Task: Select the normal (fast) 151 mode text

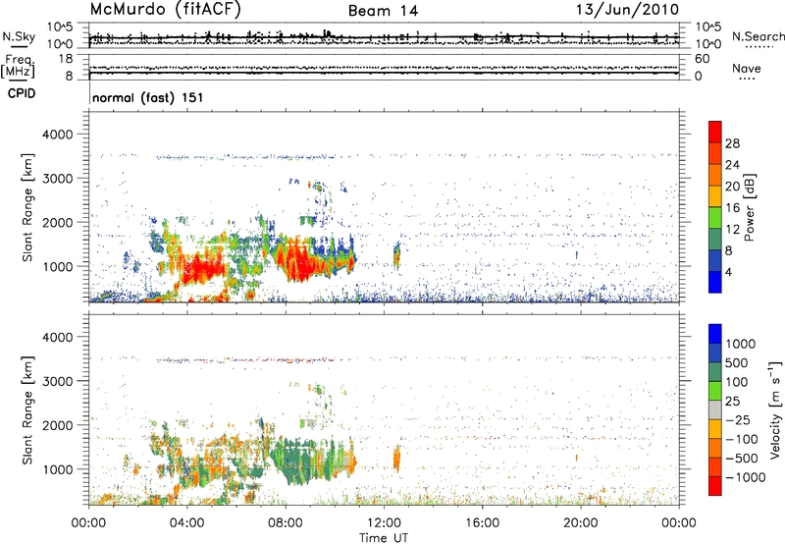Action: click(148, 97)
